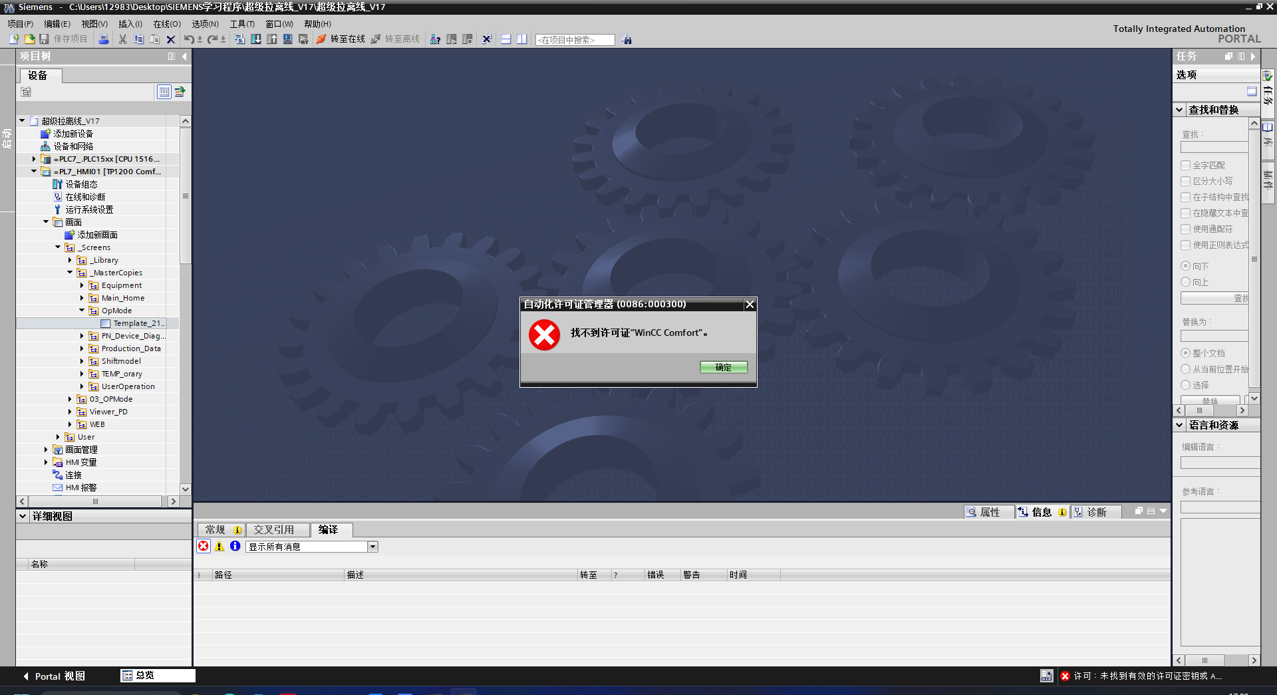Click the Open project folder icon
The width and height of the screenshot is (1277, 695).
(29, 39)
